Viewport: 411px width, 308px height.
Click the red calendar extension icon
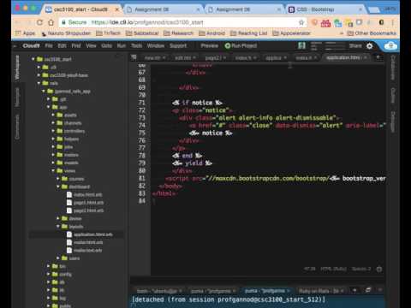click(x=325, y=22)
